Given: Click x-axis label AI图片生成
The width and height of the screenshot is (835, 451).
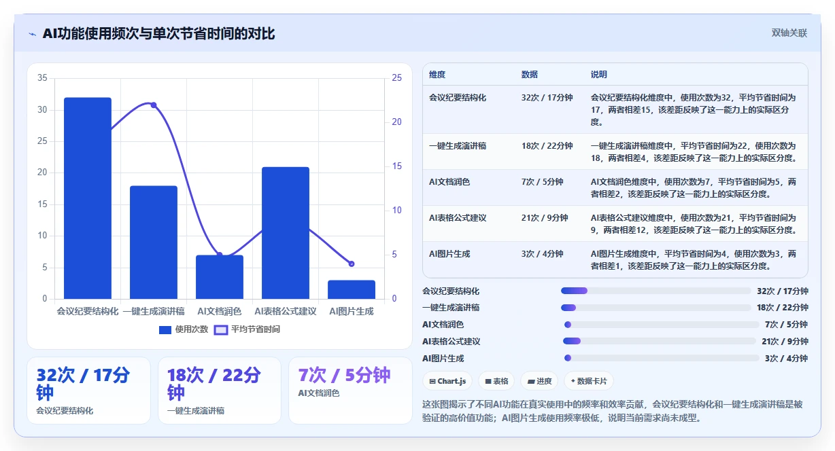Looking at the screenshot, I should [352, 311].
